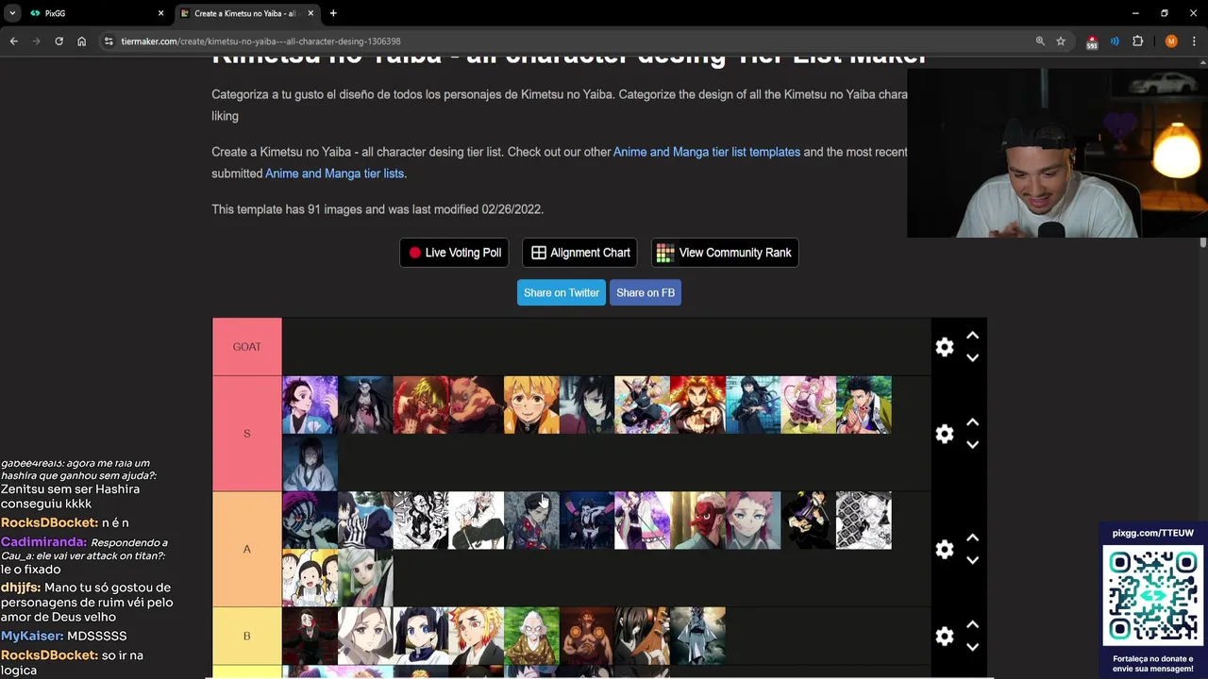Open the zoom magnifier icon in address bar
Screen dimensions: 1208x679
pos(1040,41)
